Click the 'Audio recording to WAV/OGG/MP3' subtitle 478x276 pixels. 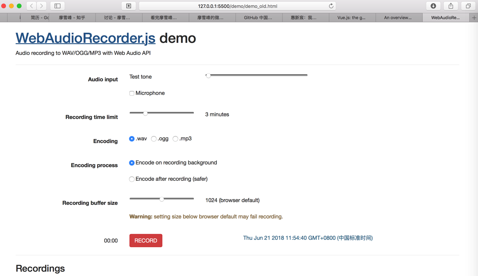[x=83, y=53]
